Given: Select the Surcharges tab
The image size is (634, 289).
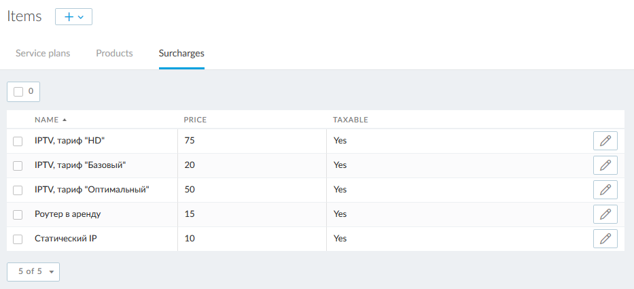Looking at the screenshot, I should coord(181,53).
